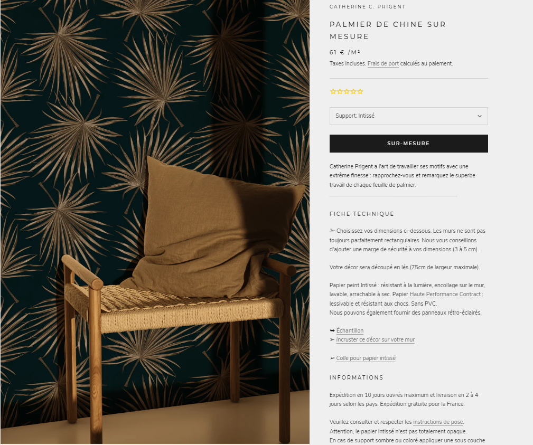
Task: Open the Frais de port link
Action: [383, 63]
